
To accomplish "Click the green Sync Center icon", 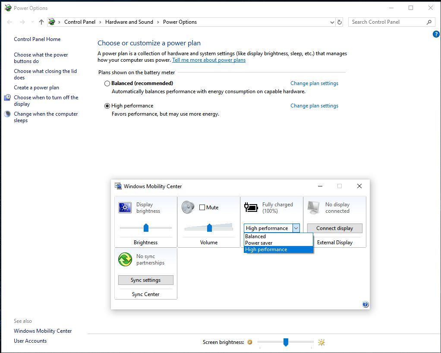I will click(125, 259).
